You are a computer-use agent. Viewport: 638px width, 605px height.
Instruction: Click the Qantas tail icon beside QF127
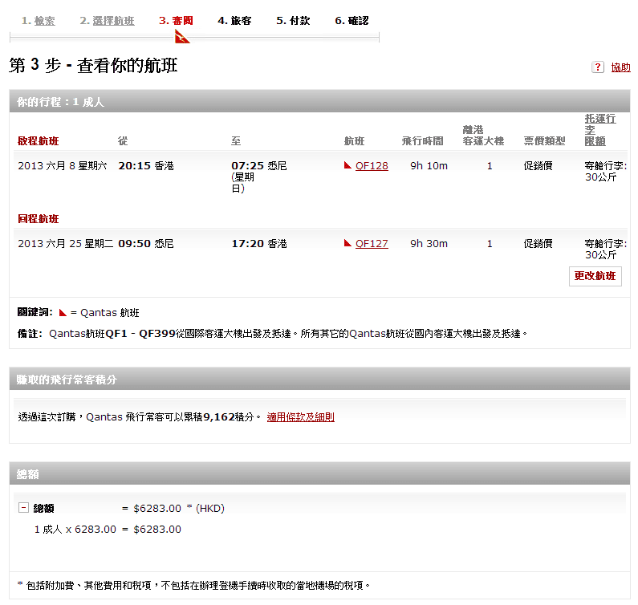[347, 244]
